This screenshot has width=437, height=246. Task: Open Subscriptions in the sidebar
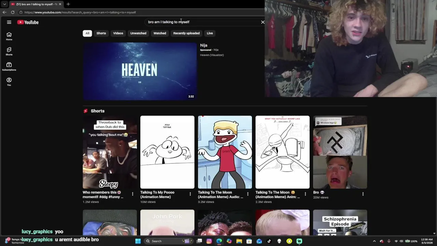click(9, 67)
